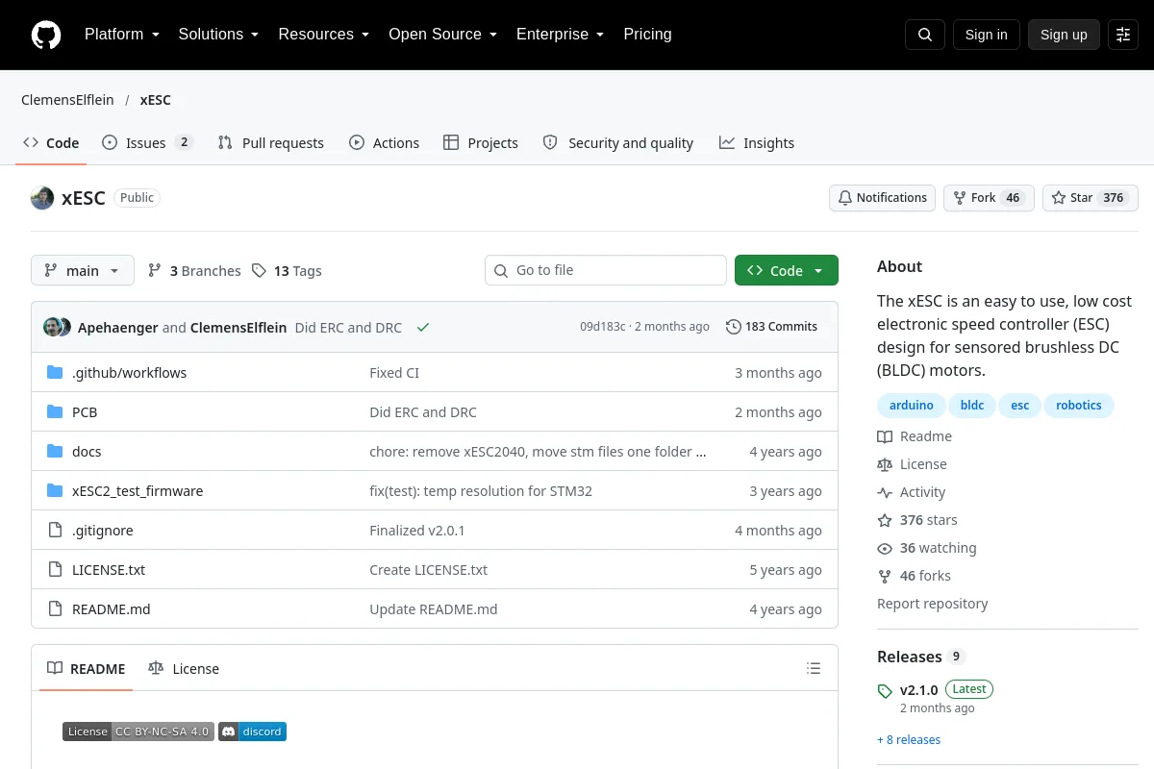1154x769 pixels.
Task: Open 13 Tags link
Action: click(x=287, y=271)
